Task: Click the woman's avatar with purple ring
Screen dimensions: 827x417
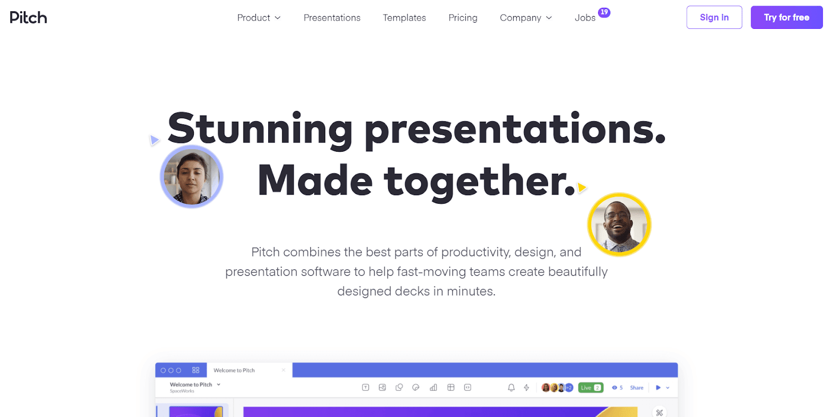Action: point(192,177)
